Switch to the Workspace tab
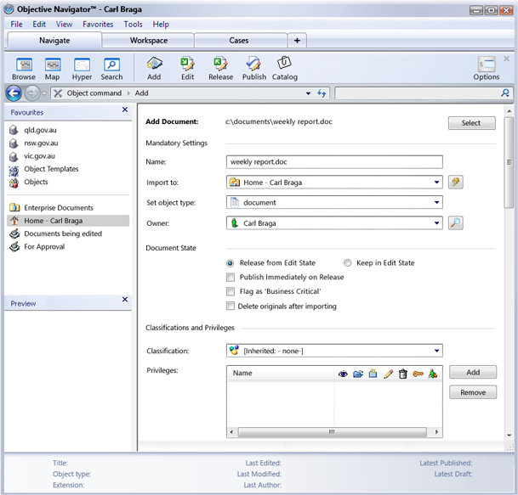Image resolution: width=518 pixels, height=495 pixels. coord(148,41)
